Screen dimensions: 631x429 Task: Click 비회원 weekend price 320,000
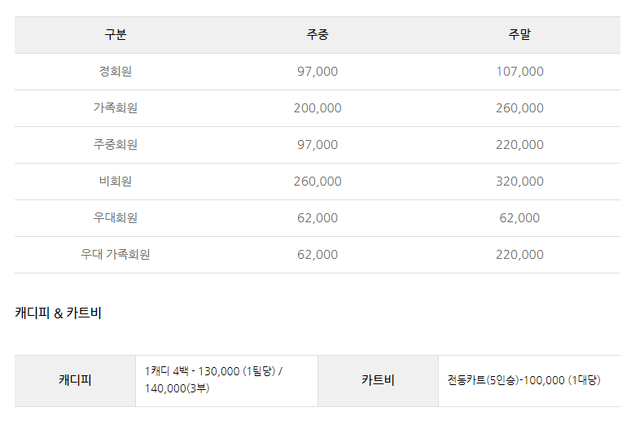click(519, 181)
